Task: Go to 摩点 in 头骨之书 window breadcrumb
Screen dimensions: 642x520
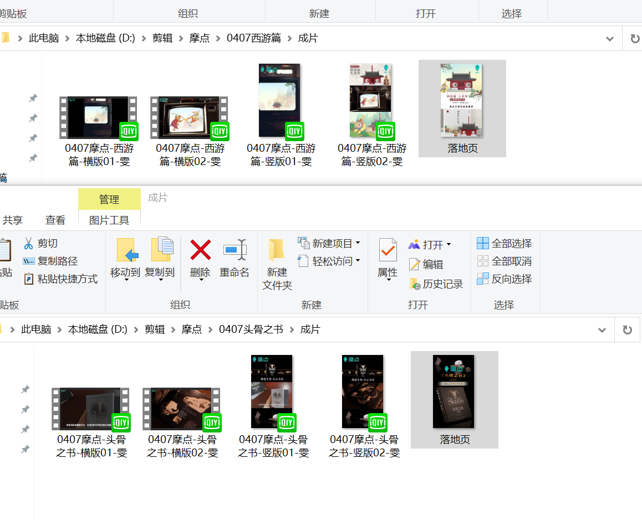Action: tap(192, 329)
